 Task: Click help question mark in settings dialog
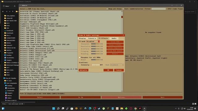123,35
